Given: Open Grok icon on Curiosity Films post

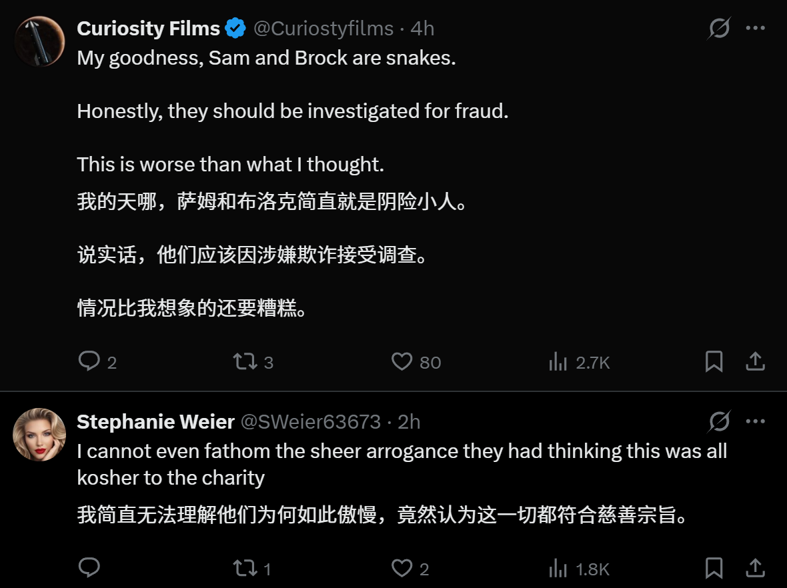Looking at the screenshot, I should (719, 28).
